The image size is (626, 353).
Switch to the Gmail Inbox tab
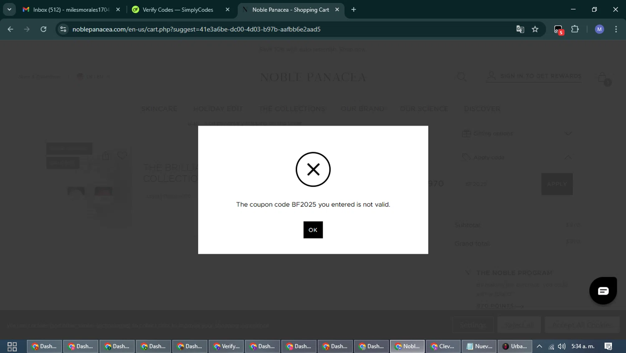67,10
